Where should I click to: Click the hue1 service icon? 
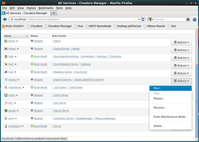pos(6,72)
